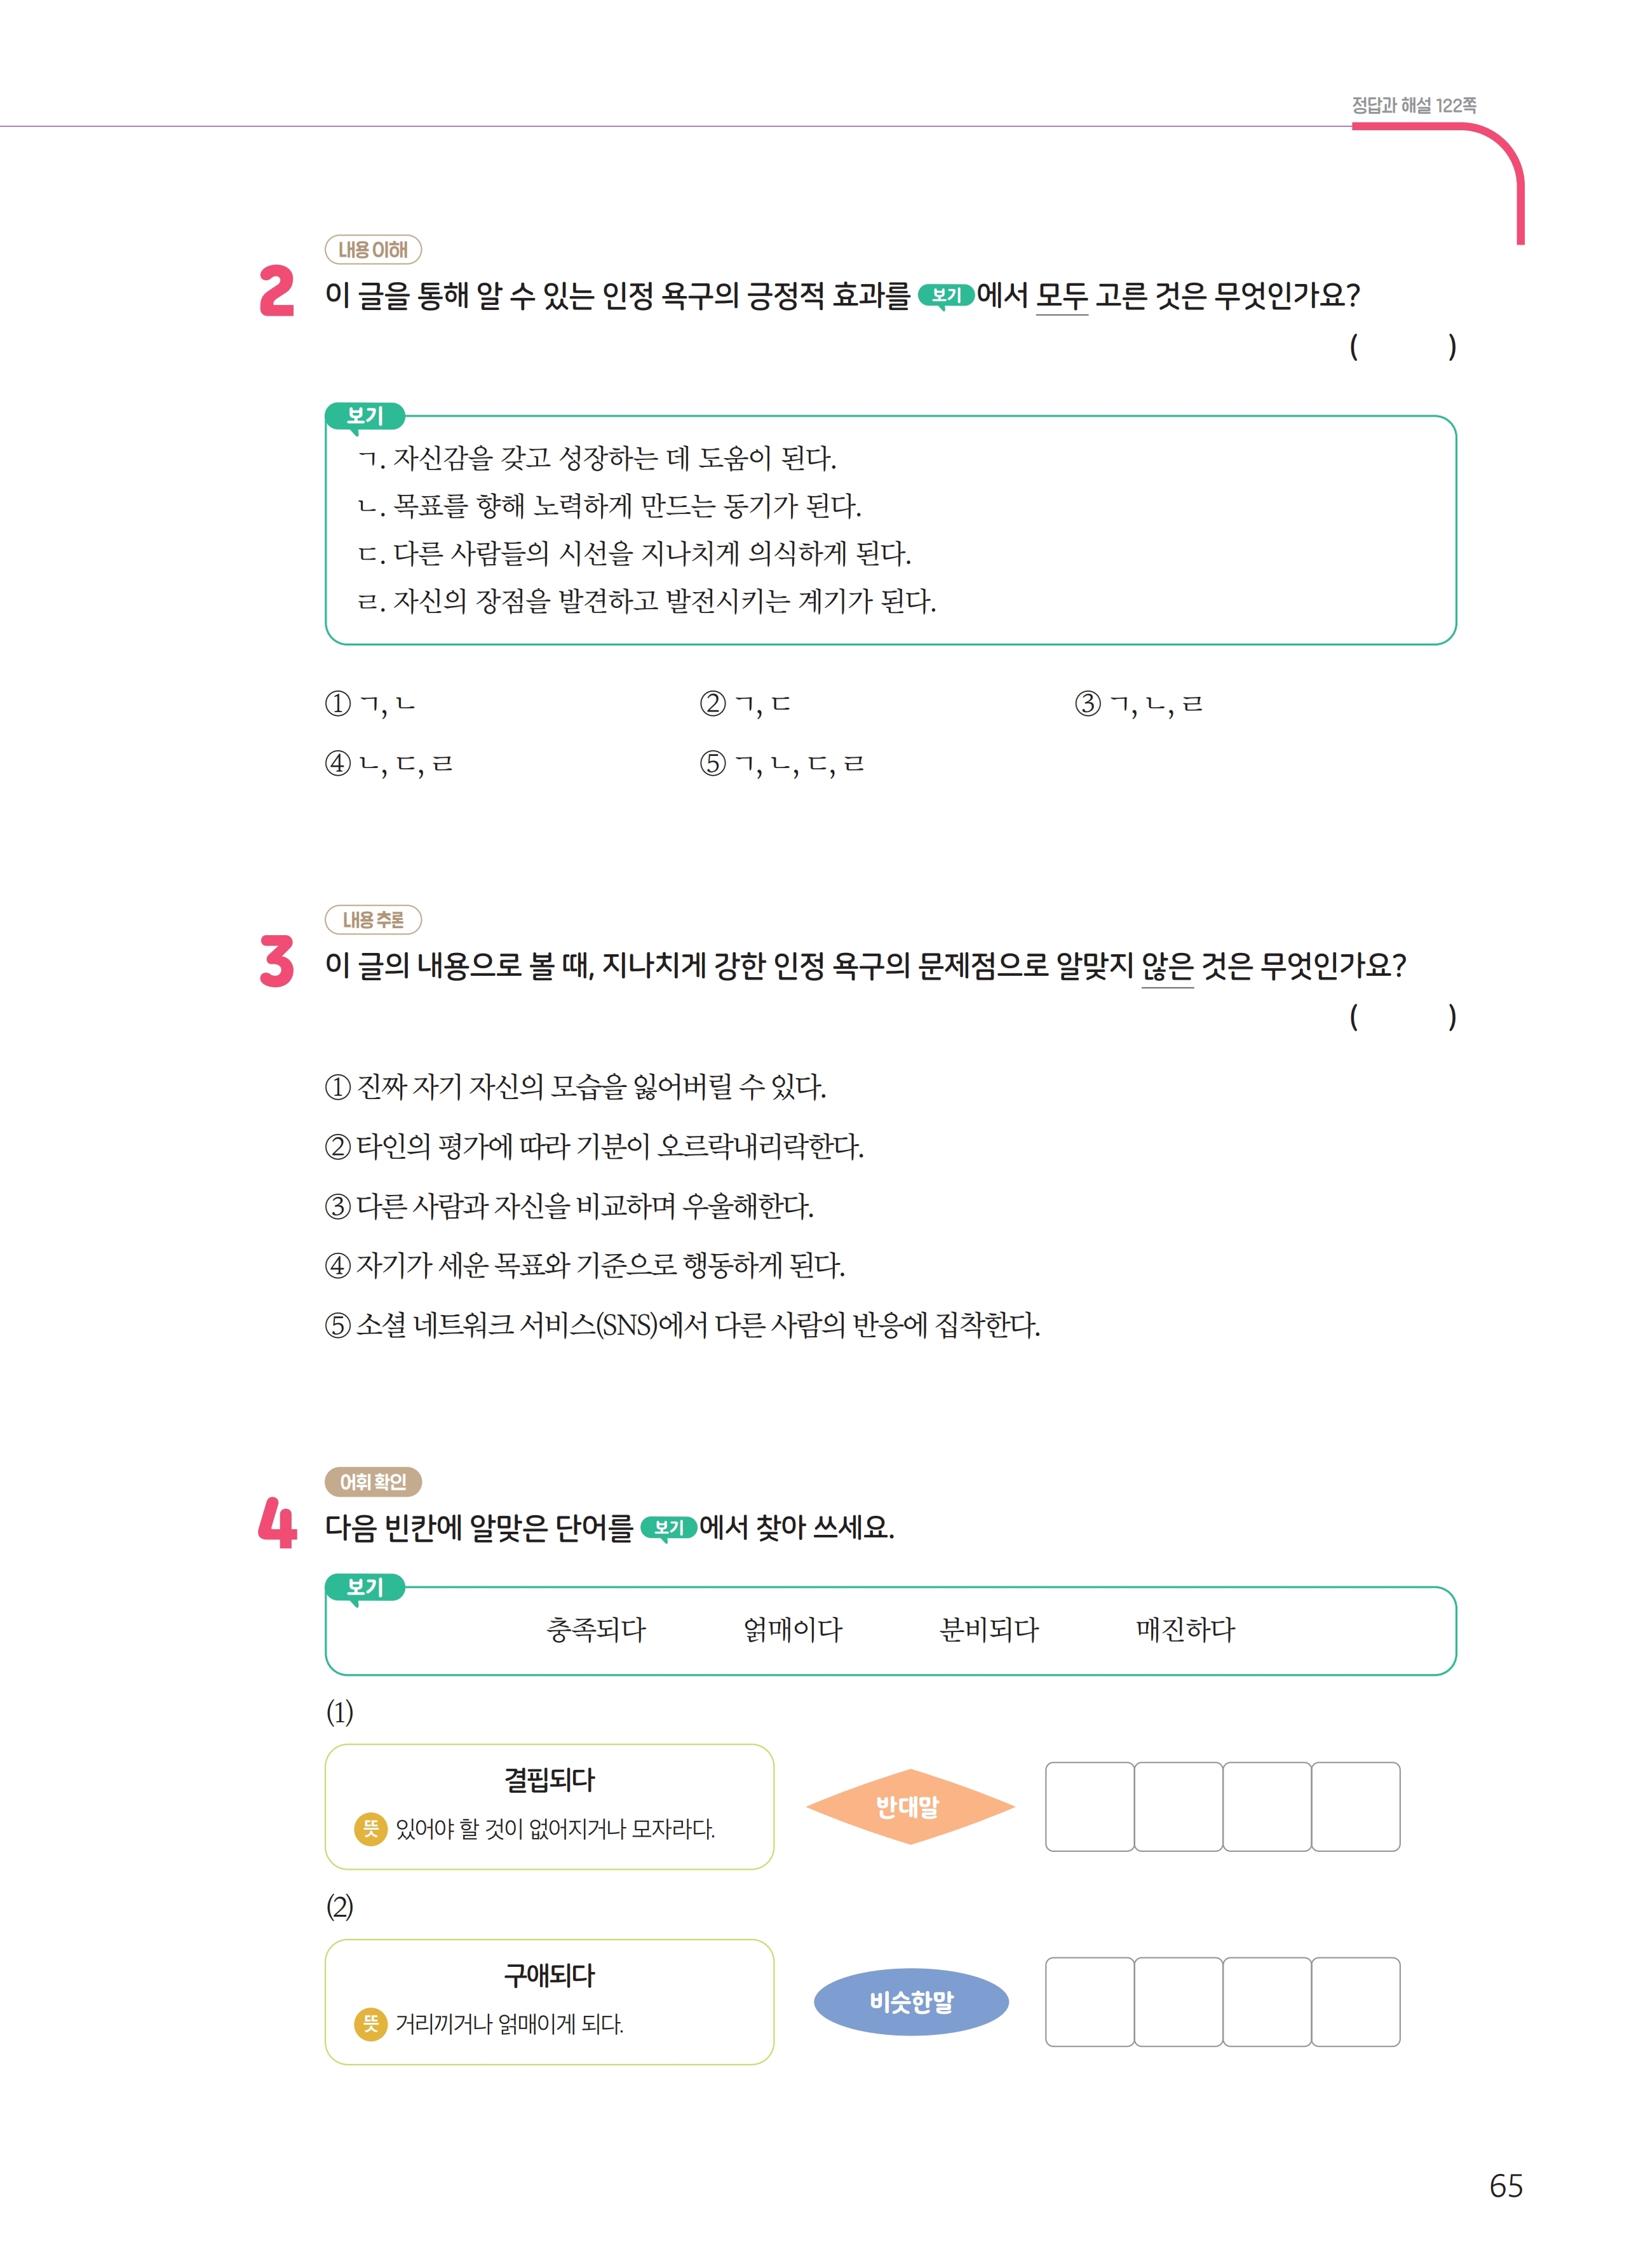Choose option ④ 자기가 세운 목표와 기준으로 행동하게 된다
1641x2268 pixels.
(585, 1265)
